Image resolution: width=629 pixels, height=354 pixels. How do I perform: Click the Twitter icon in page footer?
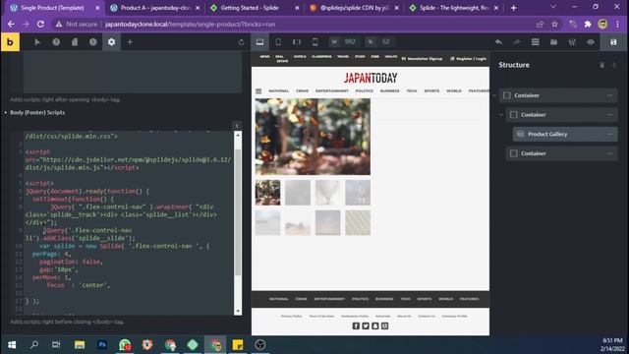(x=366, y=325)
